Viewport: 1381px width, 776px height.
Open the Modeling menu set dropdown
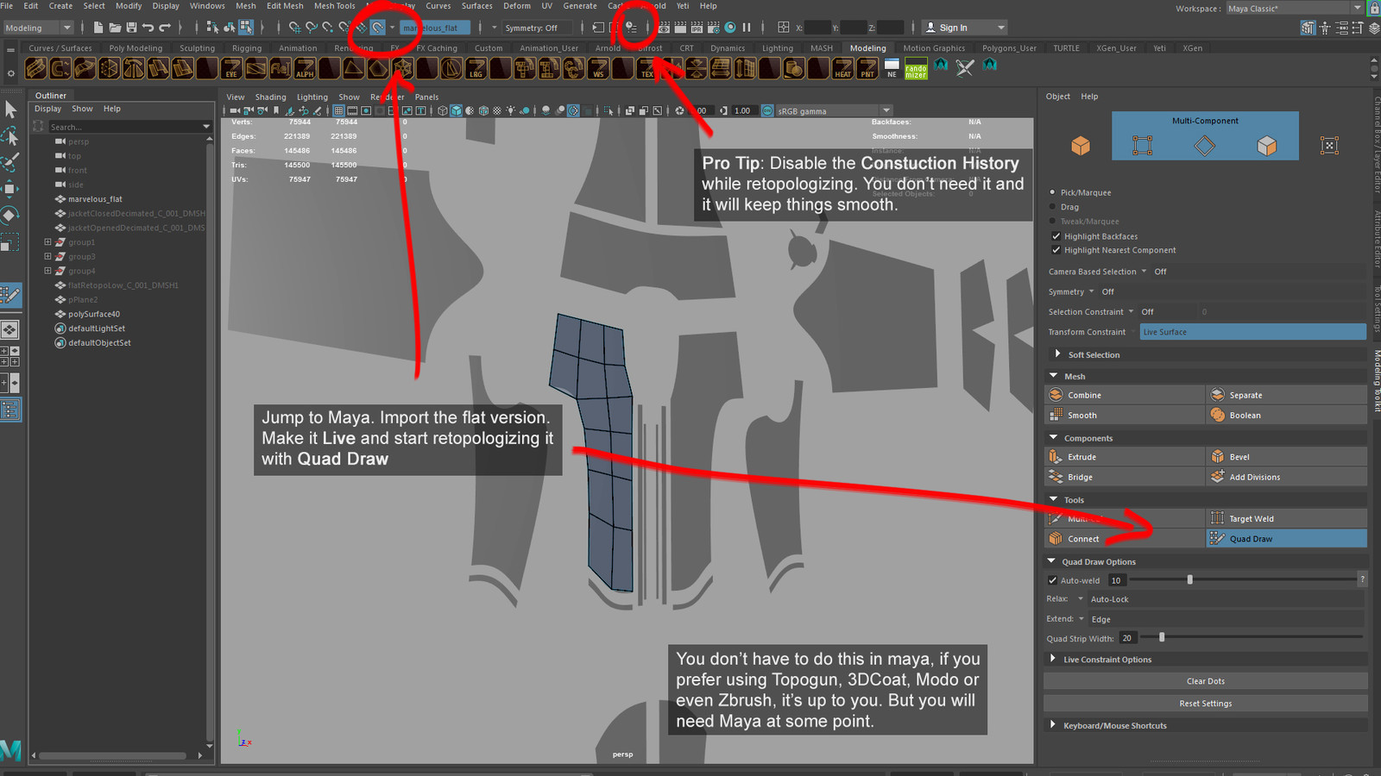[38, 28]
